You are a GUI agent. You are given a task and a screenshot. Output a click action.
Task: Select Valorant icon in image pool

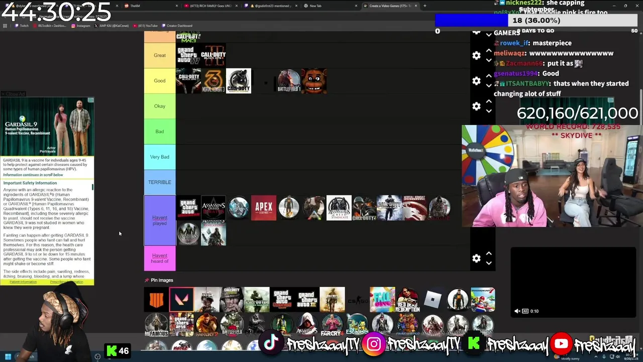(181, 300)
